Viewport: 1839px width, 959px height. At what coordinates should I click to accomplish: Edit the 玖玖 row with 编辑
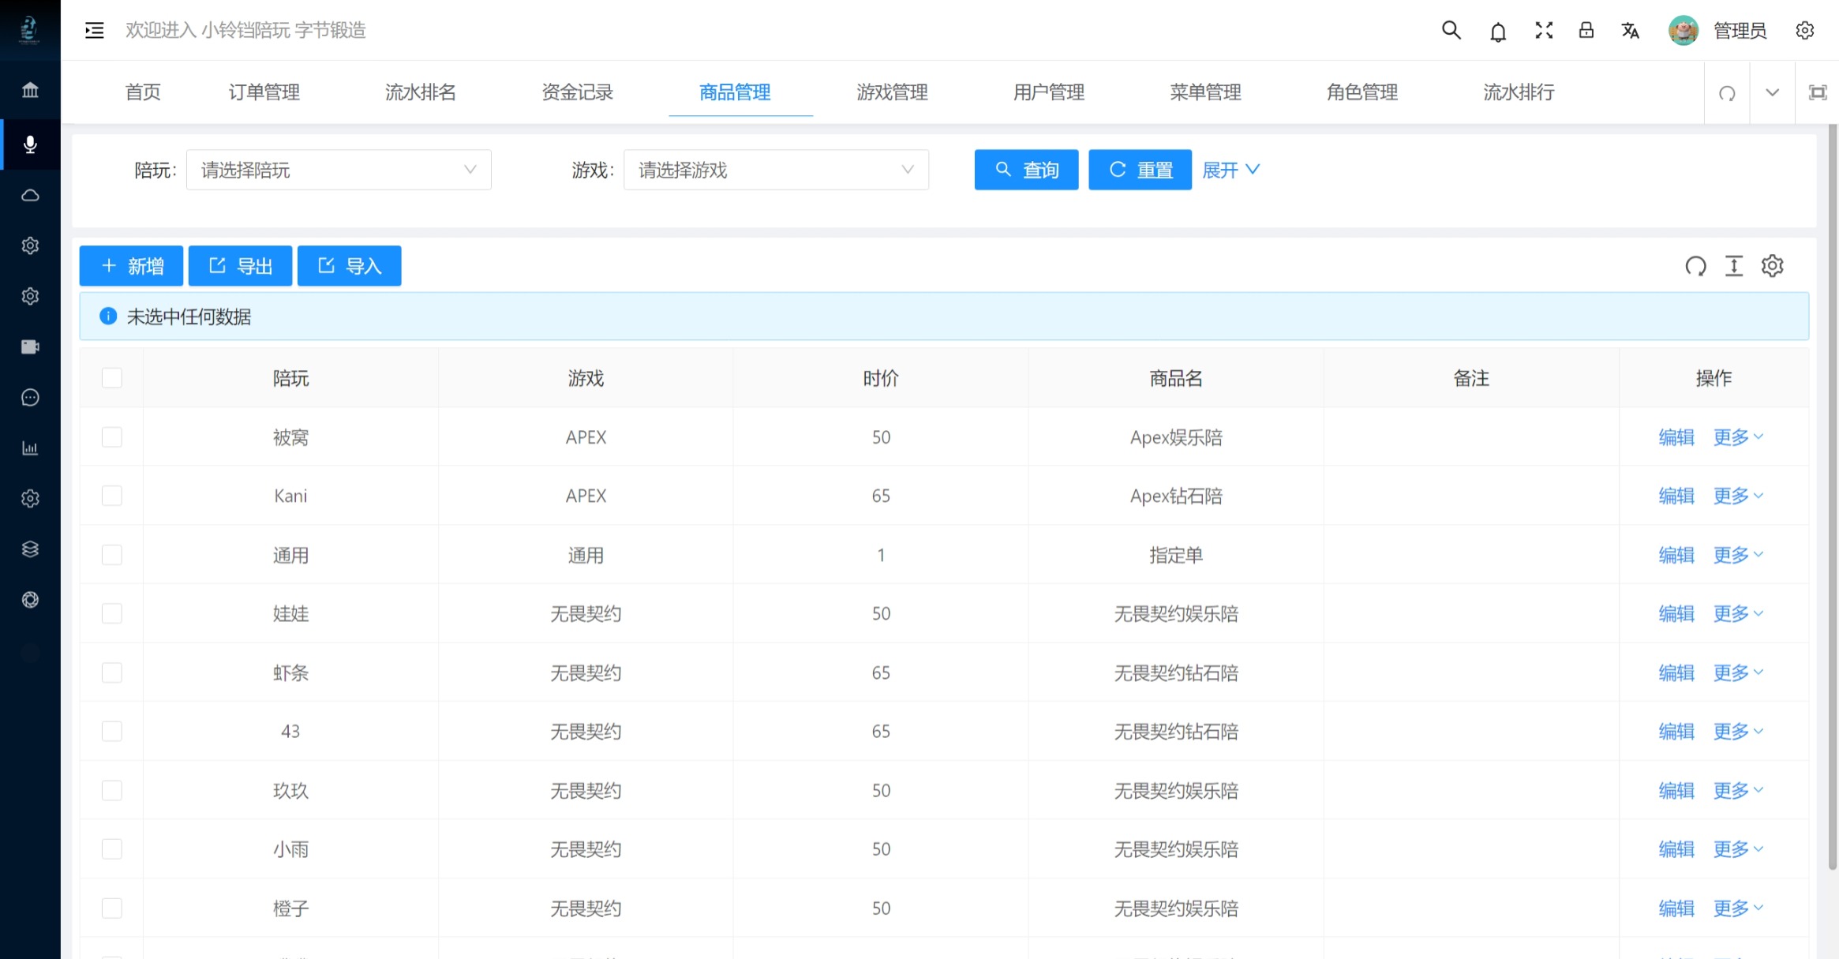pos(1676,790)
